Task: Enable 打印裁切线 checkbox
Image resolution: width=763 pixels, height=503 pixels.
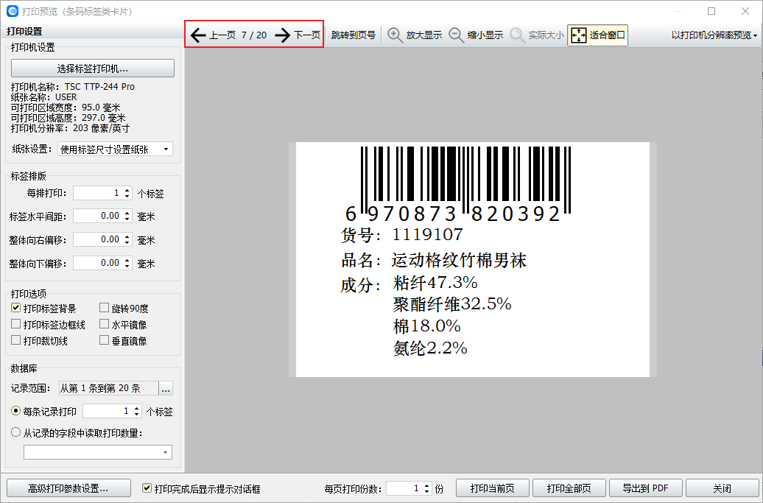Action: [x=16, y=340]
